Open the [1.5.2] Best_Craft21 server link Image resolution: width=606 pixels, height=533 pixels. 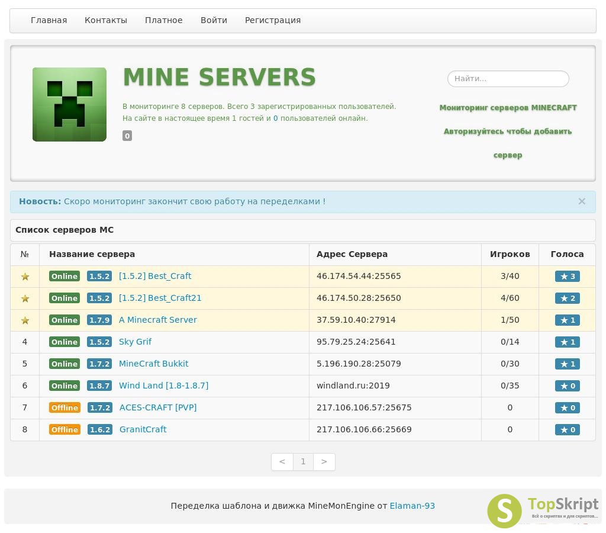coord(160,298)
